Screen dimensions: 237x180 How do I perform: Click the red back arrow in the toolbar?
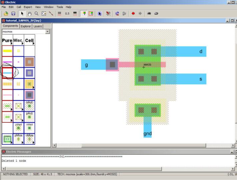[x=133, y=14]
